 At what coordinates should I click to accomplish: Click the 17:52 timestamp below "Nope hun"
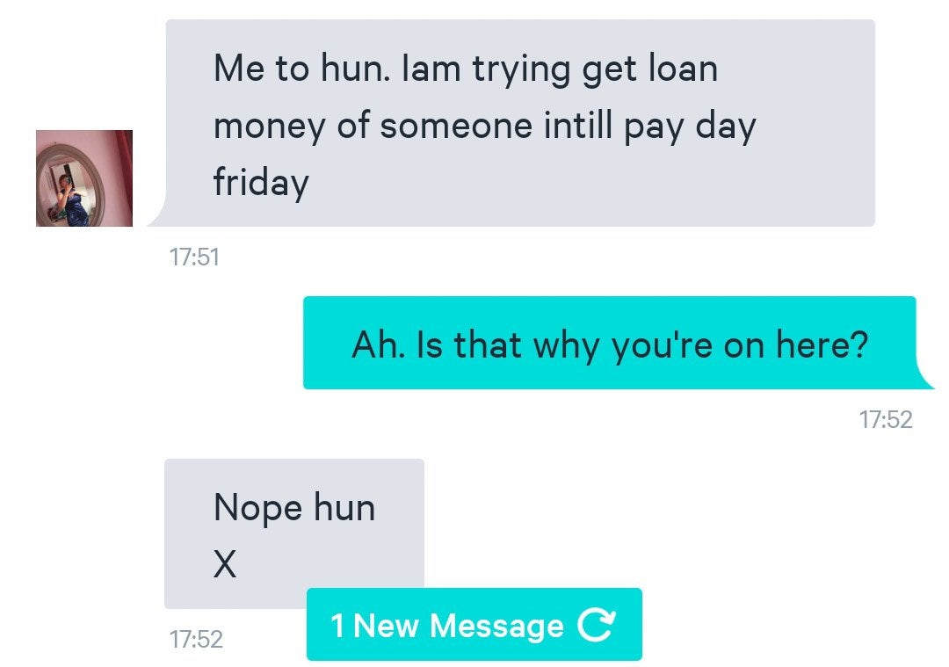pos(196,639)
